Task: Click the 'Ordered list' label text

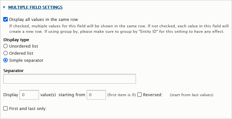Action: click(x=21, y=53)
